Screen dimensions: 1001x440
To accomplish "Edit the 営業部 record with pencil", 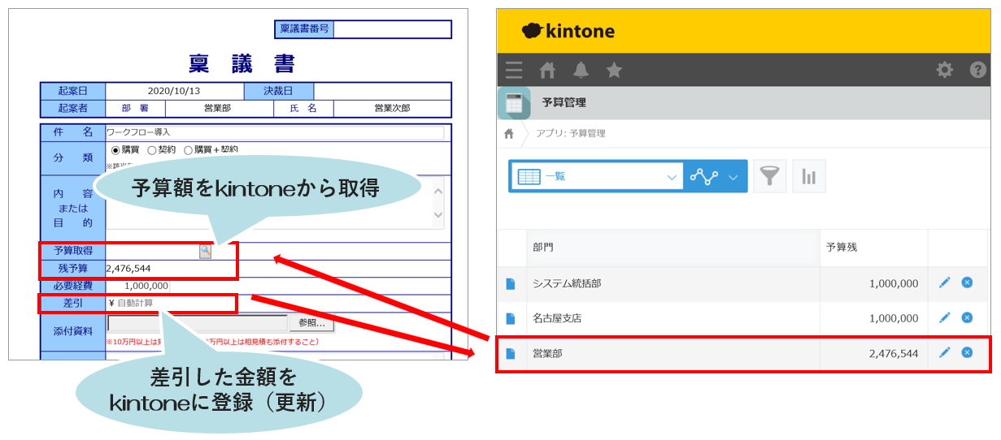I will tap(944, 352).
